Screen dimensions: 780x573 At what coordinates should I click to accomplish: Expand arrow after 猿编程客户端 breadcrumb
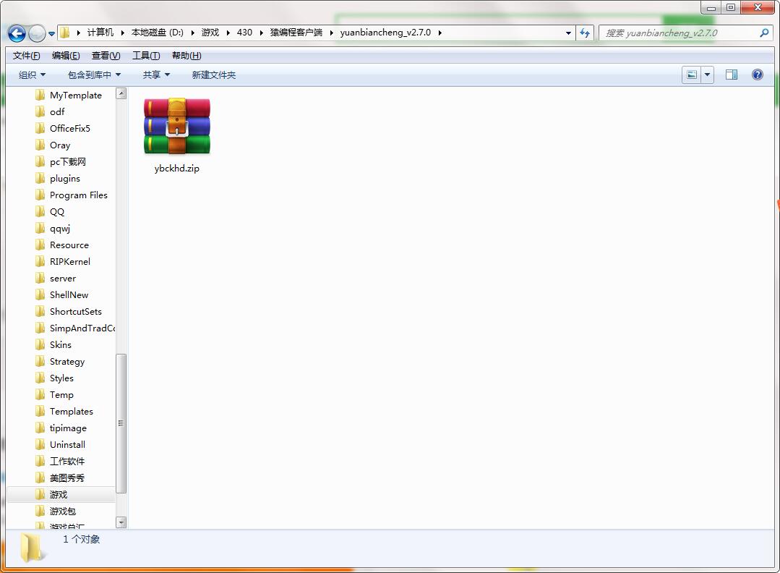point(331,33)
